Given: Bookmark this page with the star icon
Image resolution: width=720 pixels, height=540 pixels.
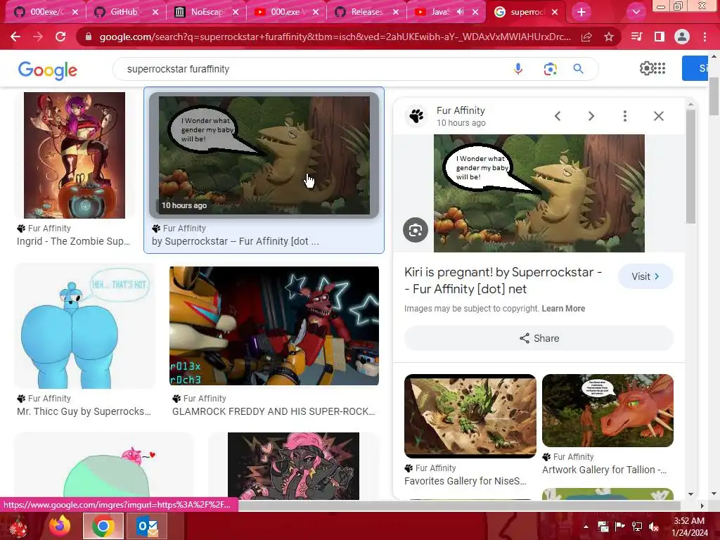Looking at the screenshot, I should 609,37.
